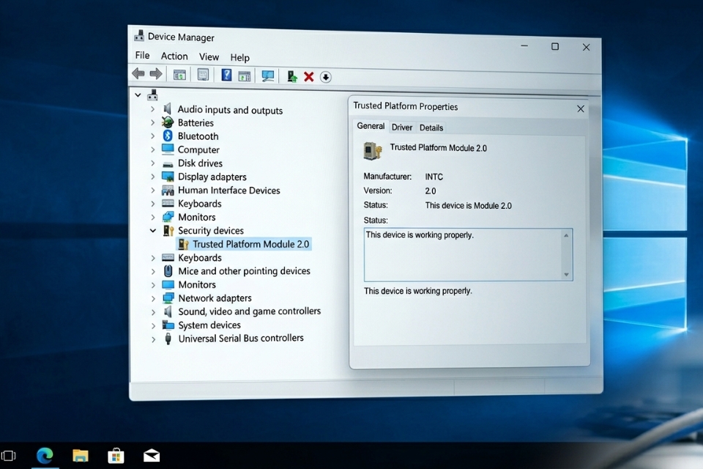
Task: Click the Back arrow toolbar icon
Action: (x=138, y=73)
